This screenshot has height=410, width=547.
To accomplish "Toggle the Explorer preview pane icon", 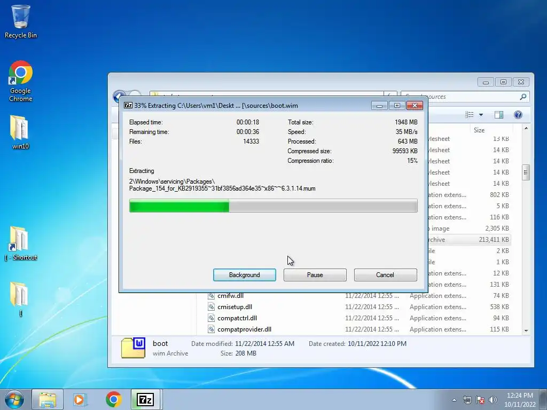I will click(x=499, y=115).
